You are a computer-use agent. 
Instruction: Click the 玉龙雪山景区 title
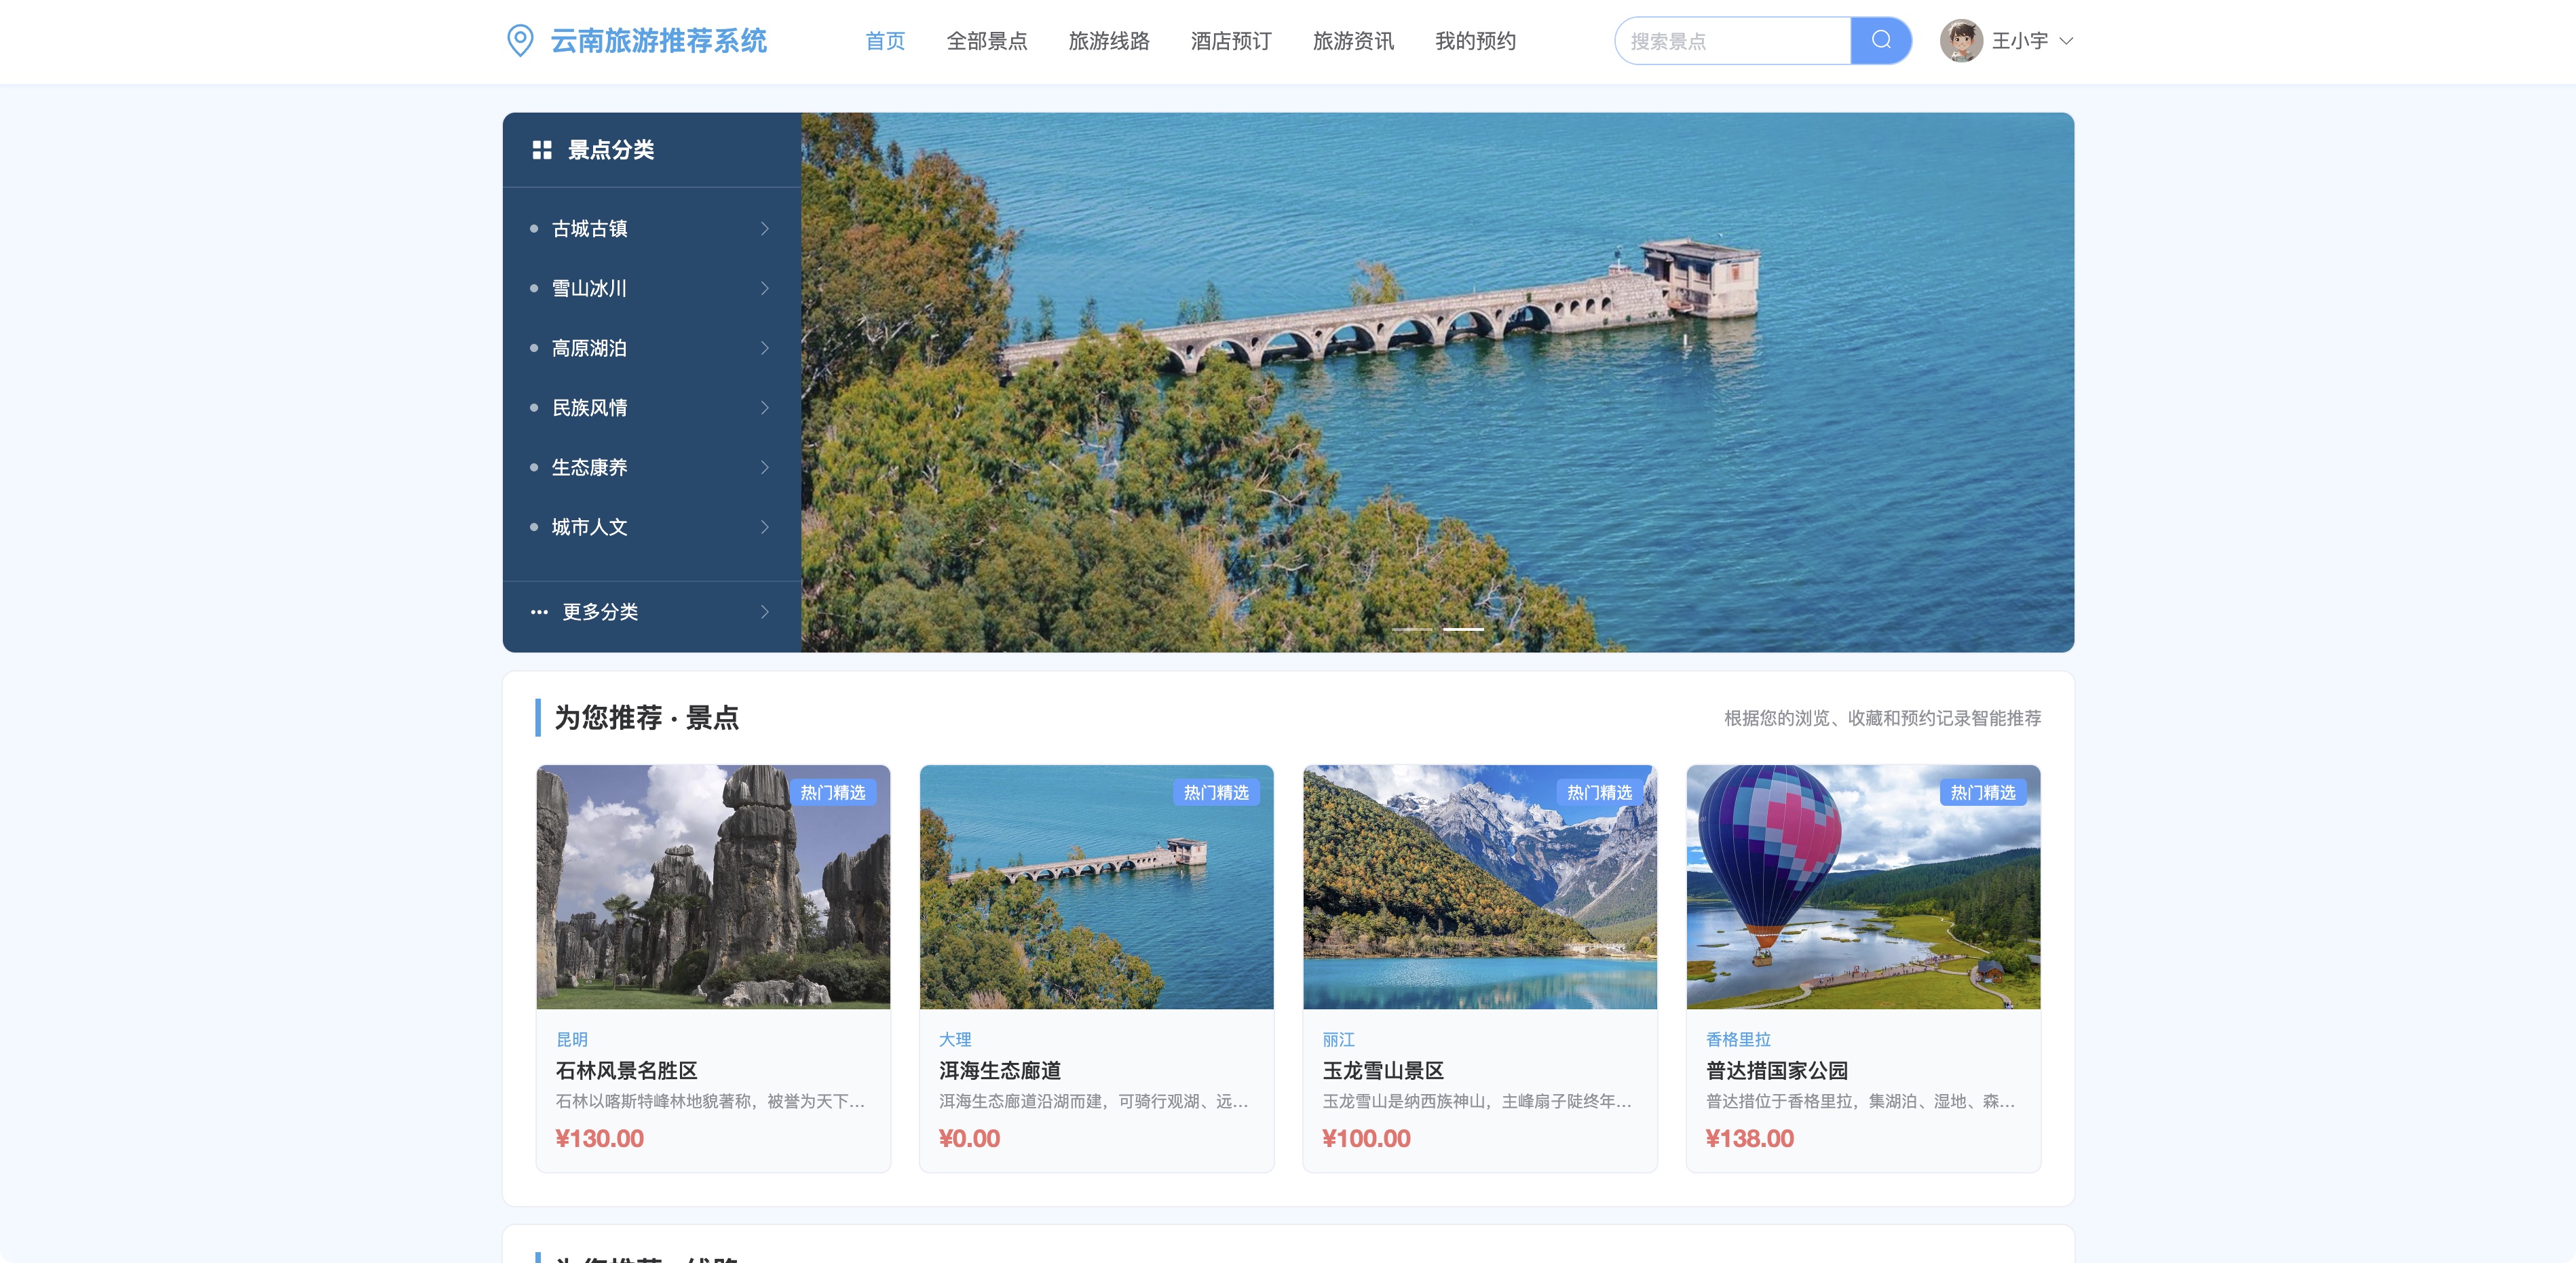pyautogui.click(x=1383, y=1070)
